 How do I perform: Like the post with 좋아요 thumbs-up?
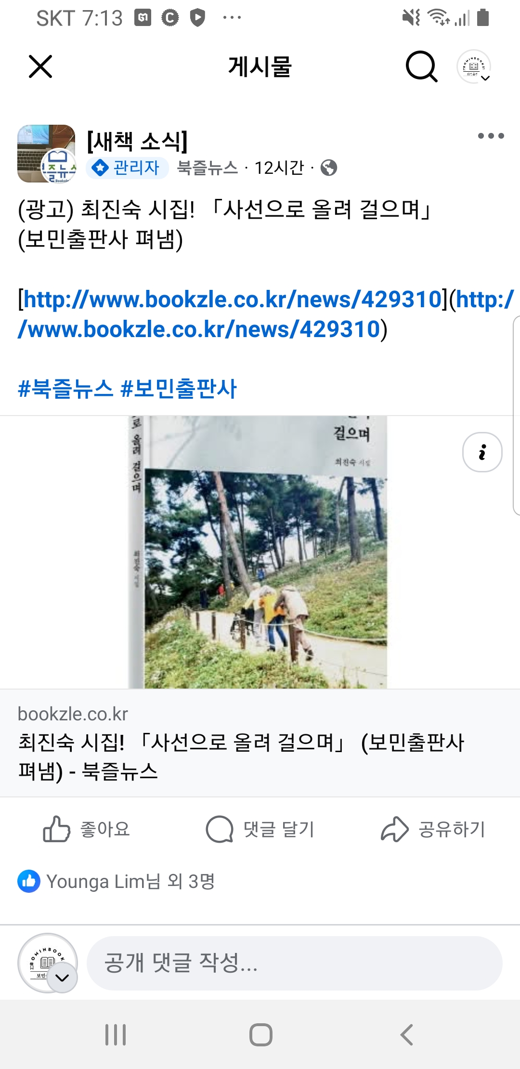click(87, 829)
